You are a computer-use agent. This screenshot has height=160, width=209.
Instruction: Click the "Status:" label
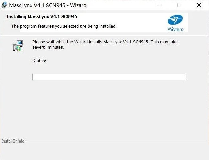tap(39, 61)
